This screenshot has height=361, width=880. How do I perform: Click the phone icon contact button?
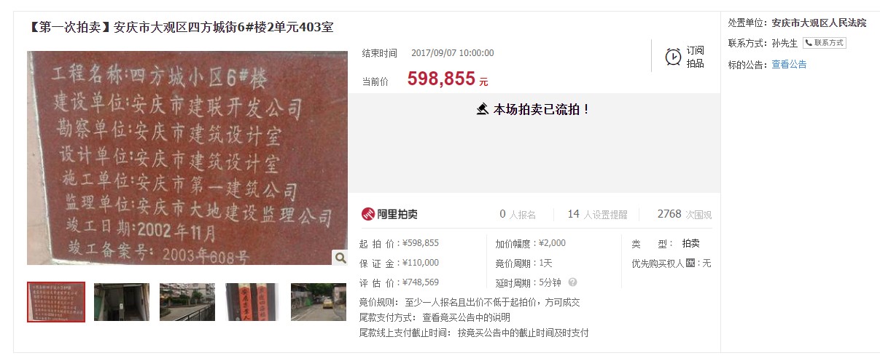pyautogui.click(x=825, y=43)
